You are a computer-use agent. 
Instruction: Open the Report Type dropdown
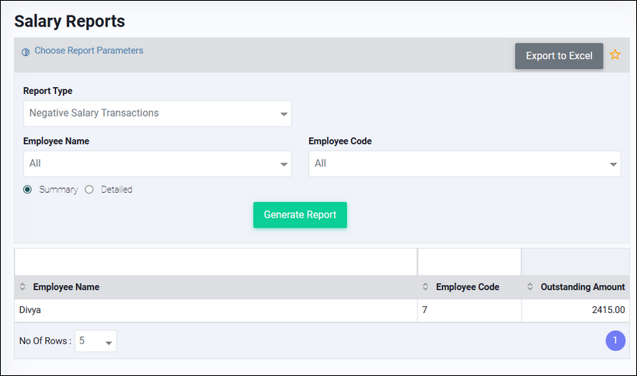158,113
